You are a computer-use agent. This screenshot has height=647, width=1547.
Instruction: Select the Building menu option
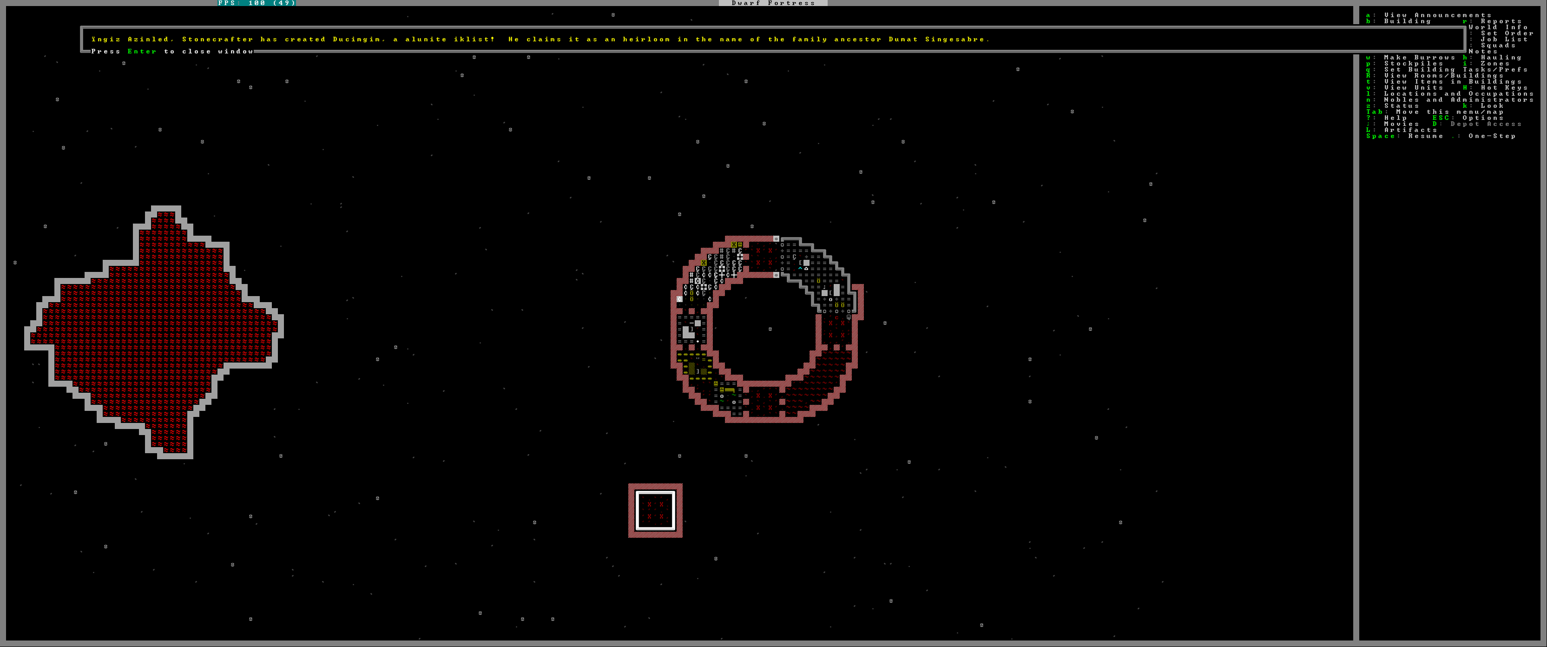click(1399, 21)
